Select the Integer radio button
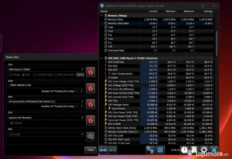This screenshot has width=232, height=159. pos(10,75)
